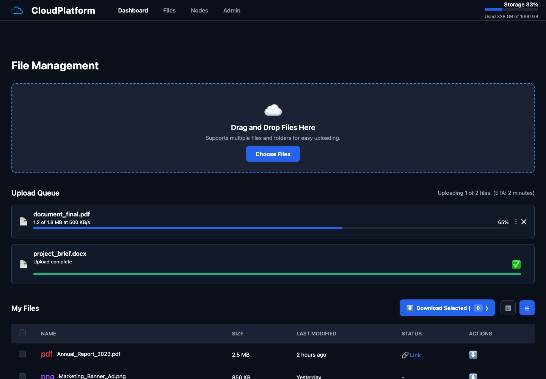
Task: Open the Link for Annual_Report_2023.pdf
Action: (415, 355)
